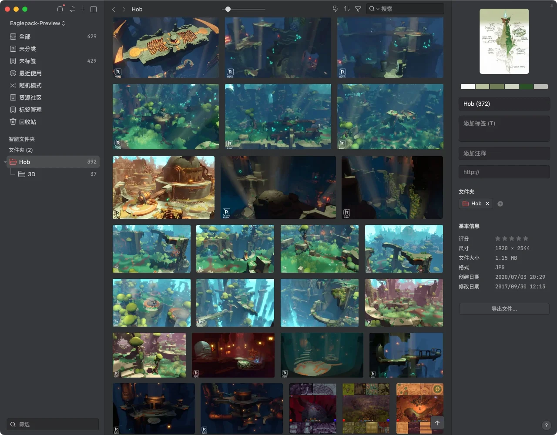Click the 1920 × 2544 dimension value
Screen dimensions: 557x435
pyautogui.click(x=512, y=248)
